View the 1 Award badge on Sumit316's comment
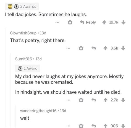Viewport: 131px width, 128px height. (x=28, y=68)
